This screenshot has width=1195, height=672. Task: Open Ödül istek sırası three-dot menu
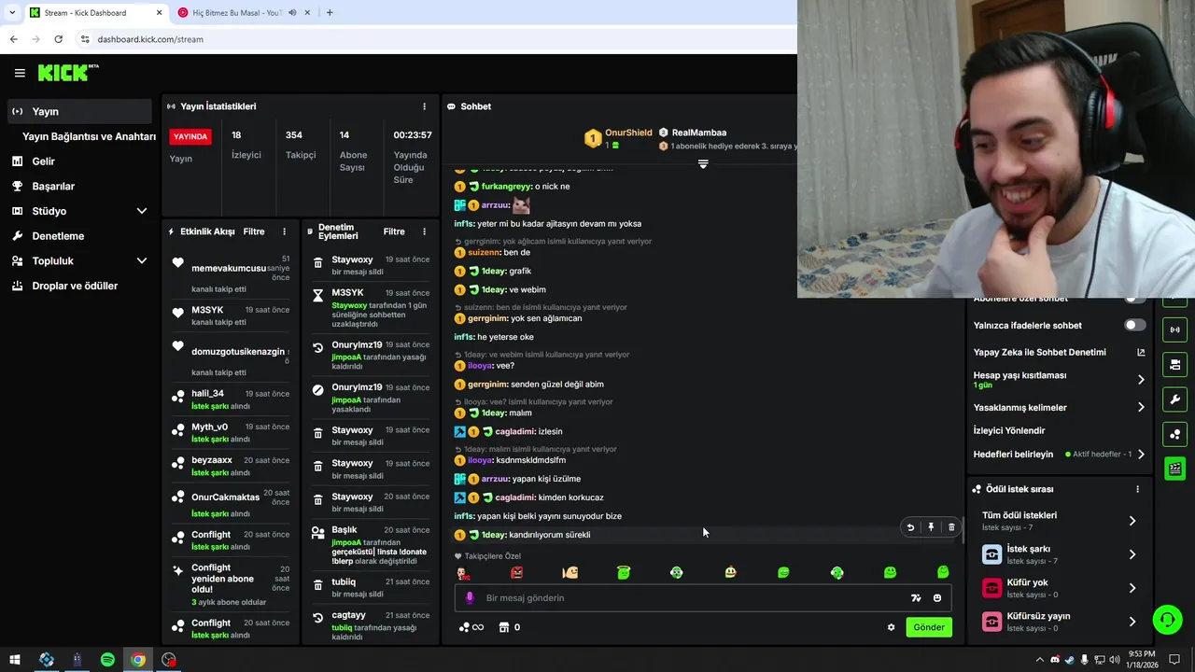click(1137, 489)
